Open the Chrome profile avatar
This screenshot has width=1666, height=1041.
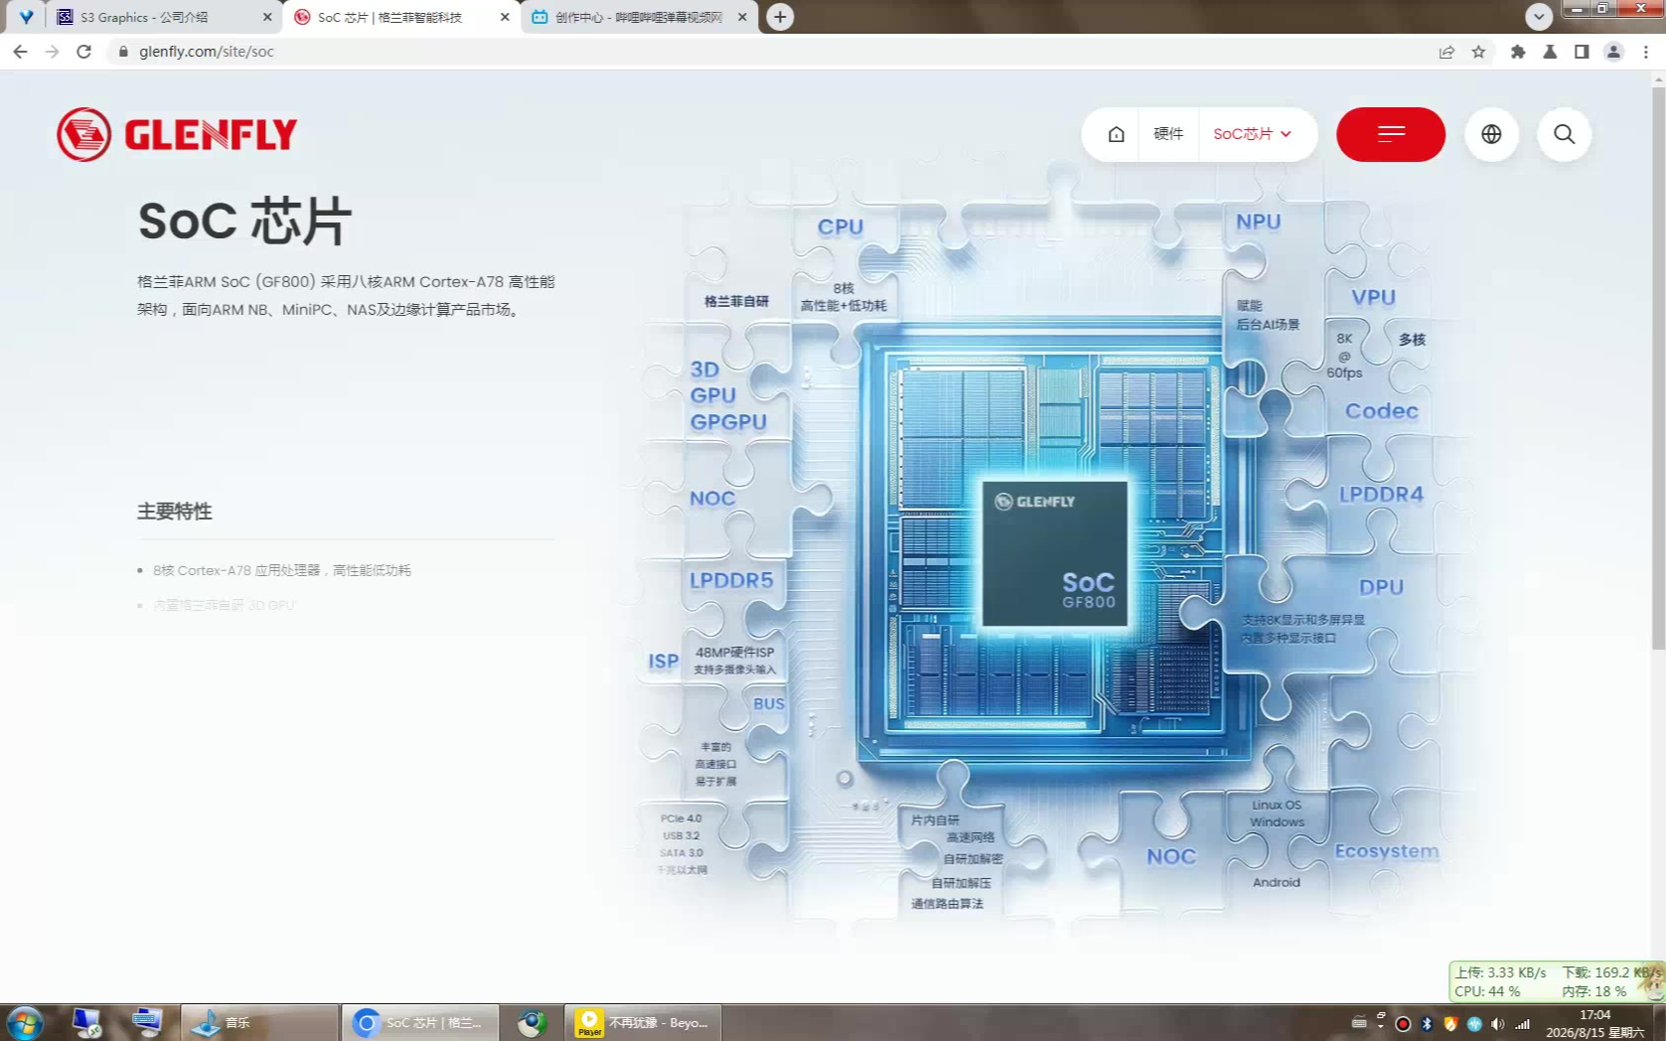(1613, 52)
